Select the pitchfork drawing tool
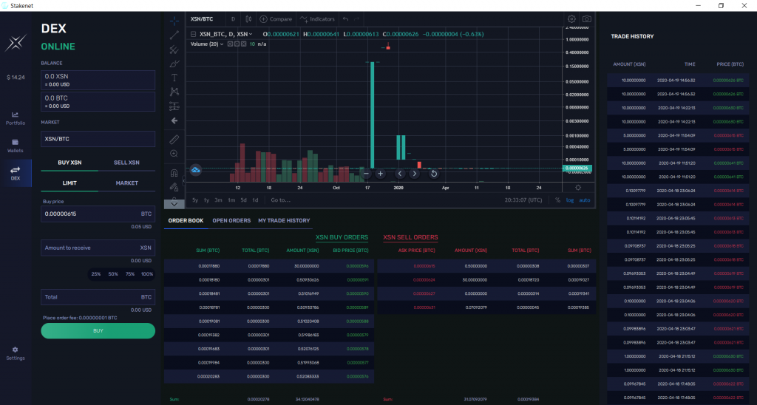The height and width of the screenshot is (405, 757). (174, 50)
